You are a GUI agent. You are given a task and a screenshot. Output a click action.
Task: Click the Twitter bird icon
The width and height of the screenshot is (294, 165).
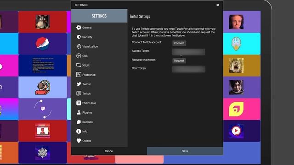coord(79,84)
